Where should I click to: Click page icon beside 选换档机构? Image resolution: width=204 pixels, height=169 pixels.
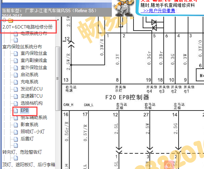click(x=16, y=104)
